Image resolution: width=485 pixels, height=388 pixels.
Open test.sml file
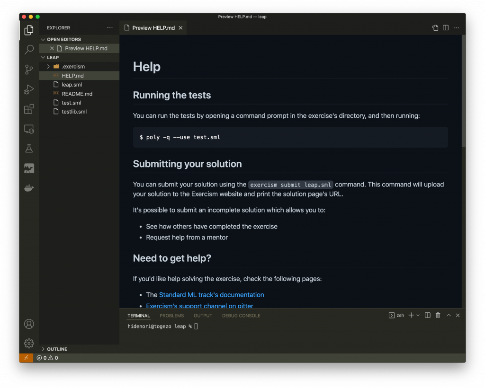click(x=79, y=103)
